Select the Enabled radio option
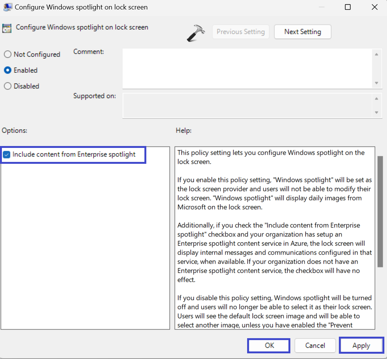The image size is (387, 359). point(8,70)
